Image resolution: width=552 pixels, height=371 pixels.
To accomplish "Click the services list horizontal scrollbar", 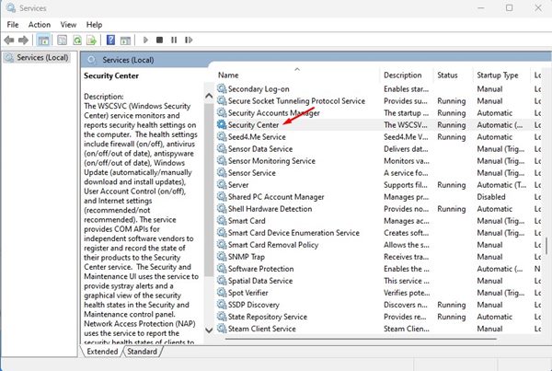I will [x=361, y=339].
